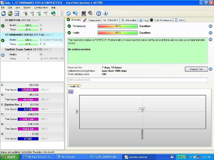The width and height of the screenshot is (214, 160).
Task: Switch to the Alerts tab
Action: [x=180, y=20]
